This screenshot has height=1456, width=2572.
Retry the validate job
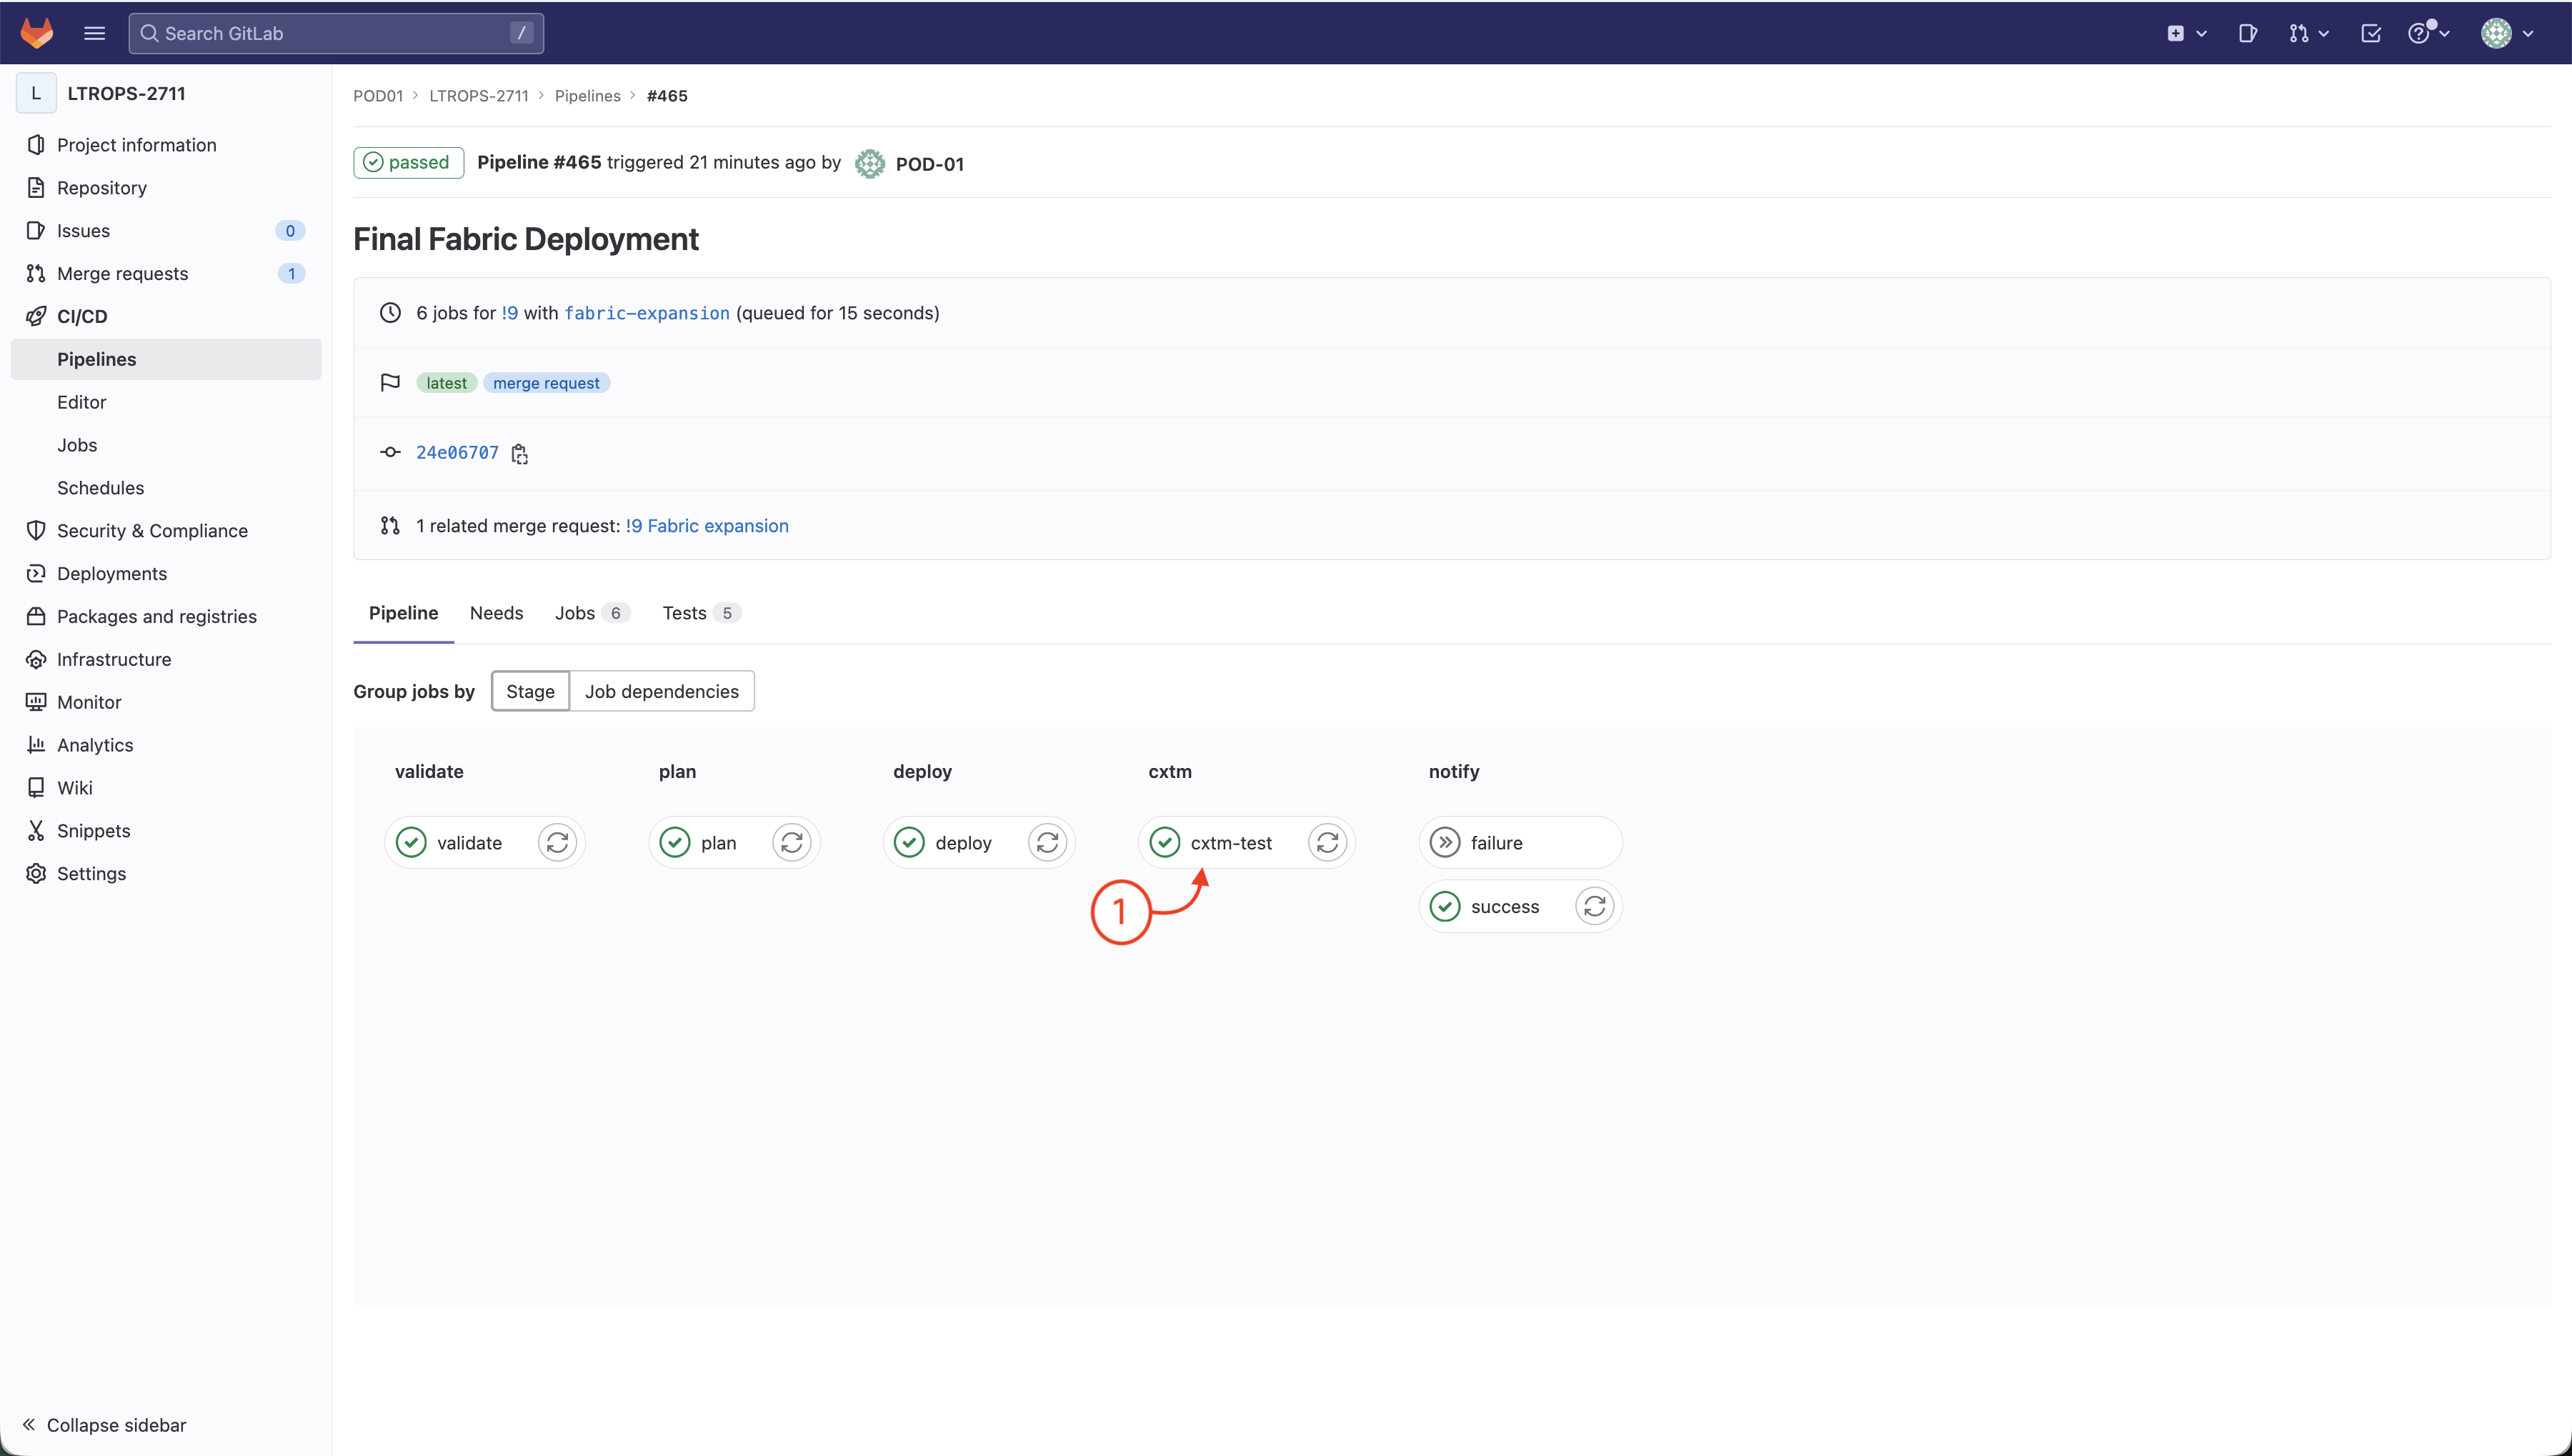click(557, 843)
